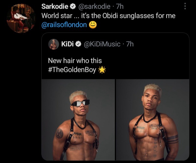Image resolution: width=196 pixels, height=163 pixels.
Task: Open the 7h timestamp on Sarkodie's tweet
Action: [120, 6]
